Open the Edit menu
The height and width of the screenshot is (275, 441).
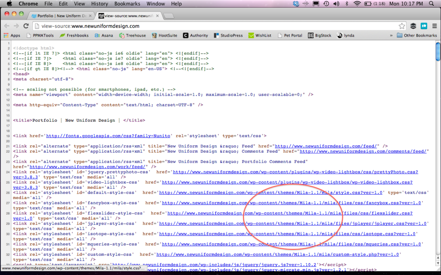tap(63, 3)
